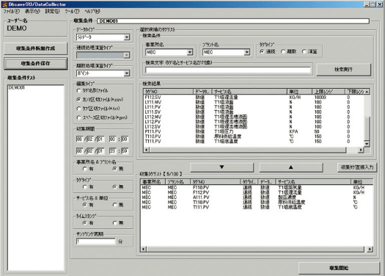Open the 表示(V) menu
385x276 pixels.
[x=32, y=11]
